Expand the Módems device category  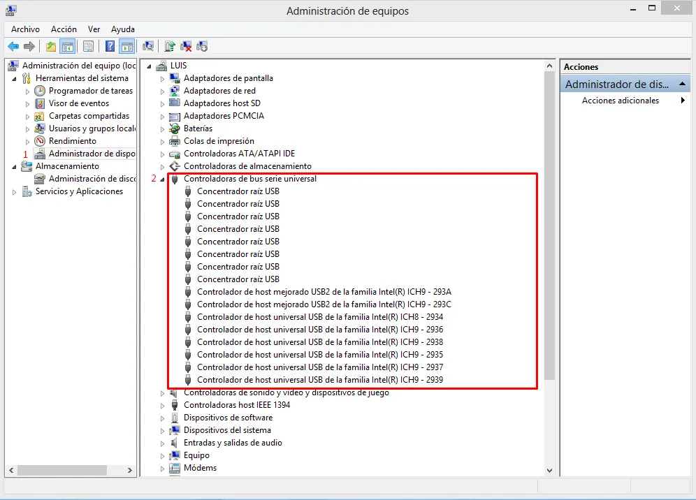pos(161,468)
